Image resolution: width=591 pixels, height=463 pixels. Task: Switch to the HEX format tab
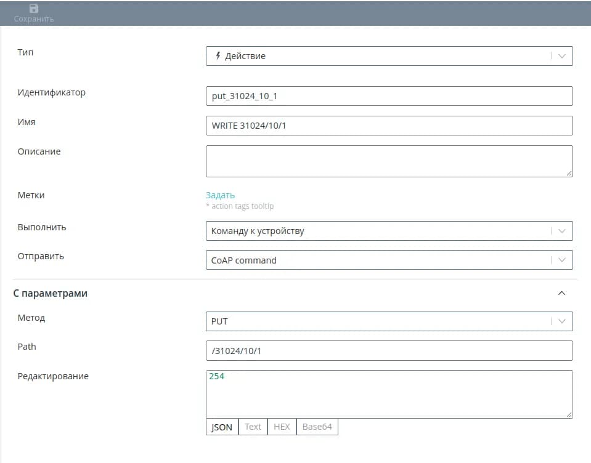(x=282, y=427)
